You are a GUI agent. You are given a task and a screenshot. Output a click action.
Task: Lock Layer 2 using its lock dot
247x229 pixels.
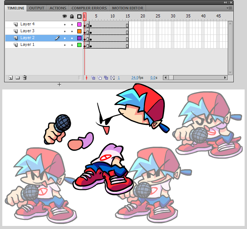(72, 38)
